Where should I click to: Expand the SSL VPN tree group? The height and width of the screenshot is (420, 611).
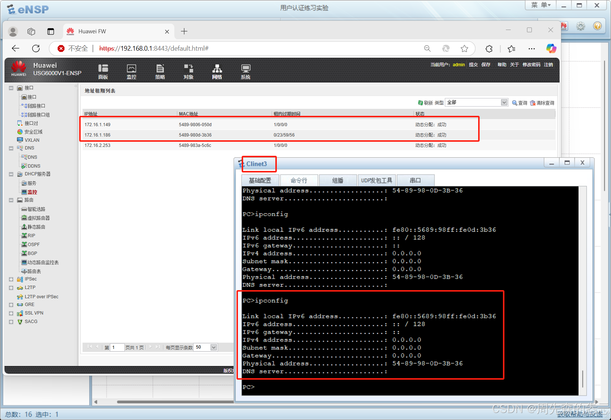pyautogui.click(x=11, y=313)
